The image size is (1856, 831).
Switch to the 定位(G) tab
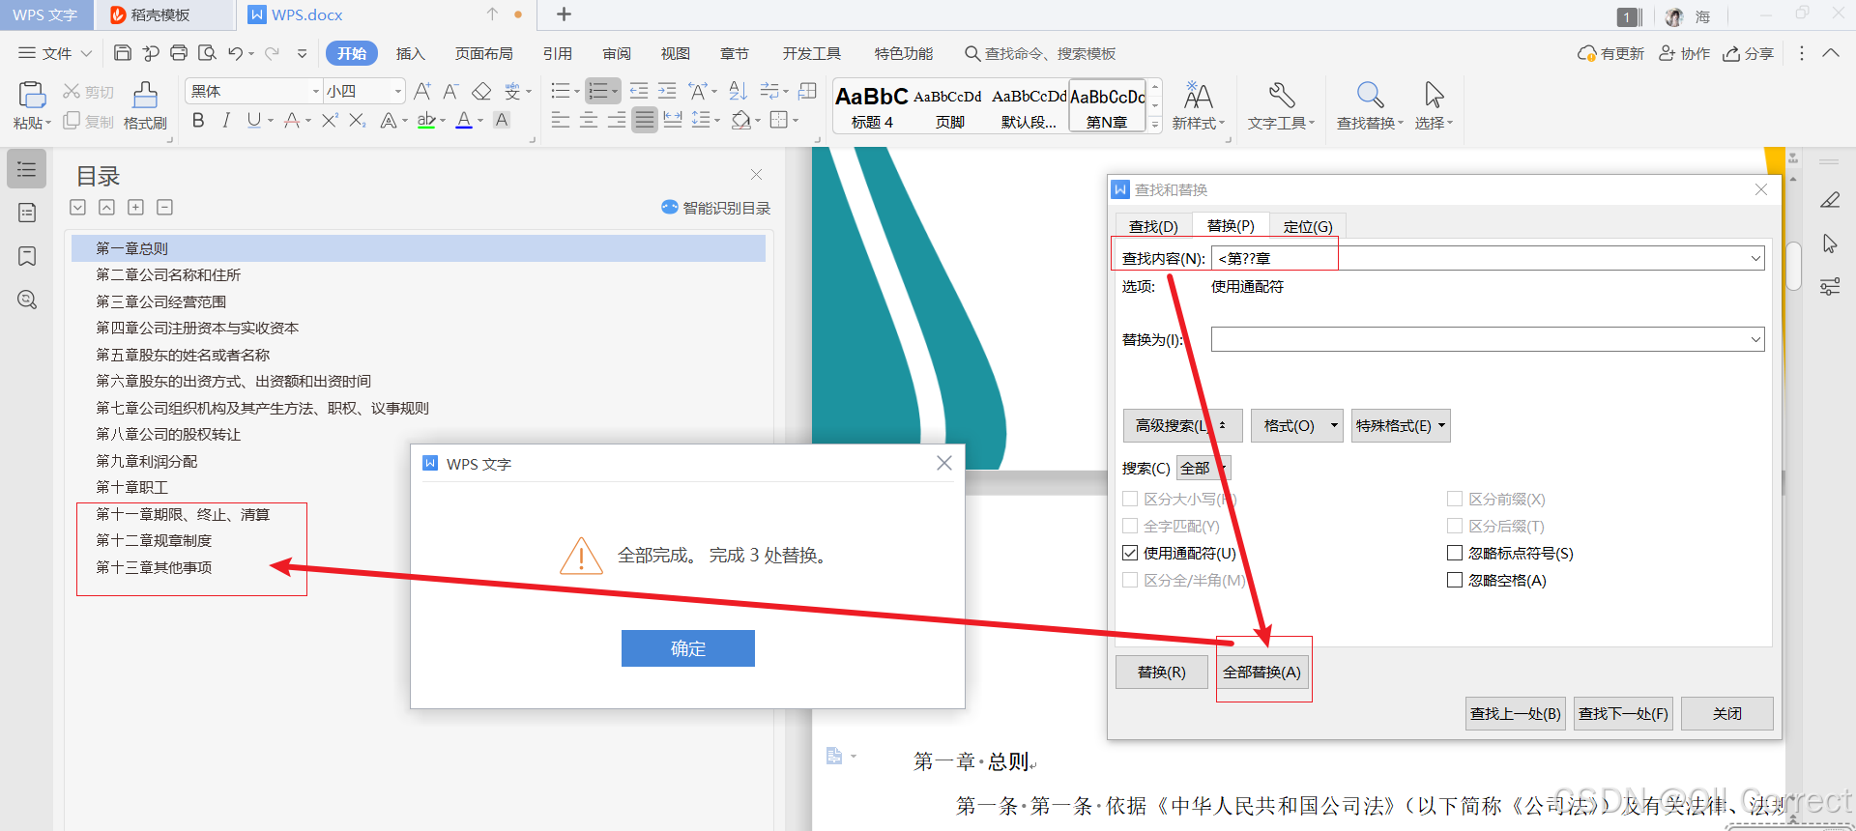(x=1308, y=226)
